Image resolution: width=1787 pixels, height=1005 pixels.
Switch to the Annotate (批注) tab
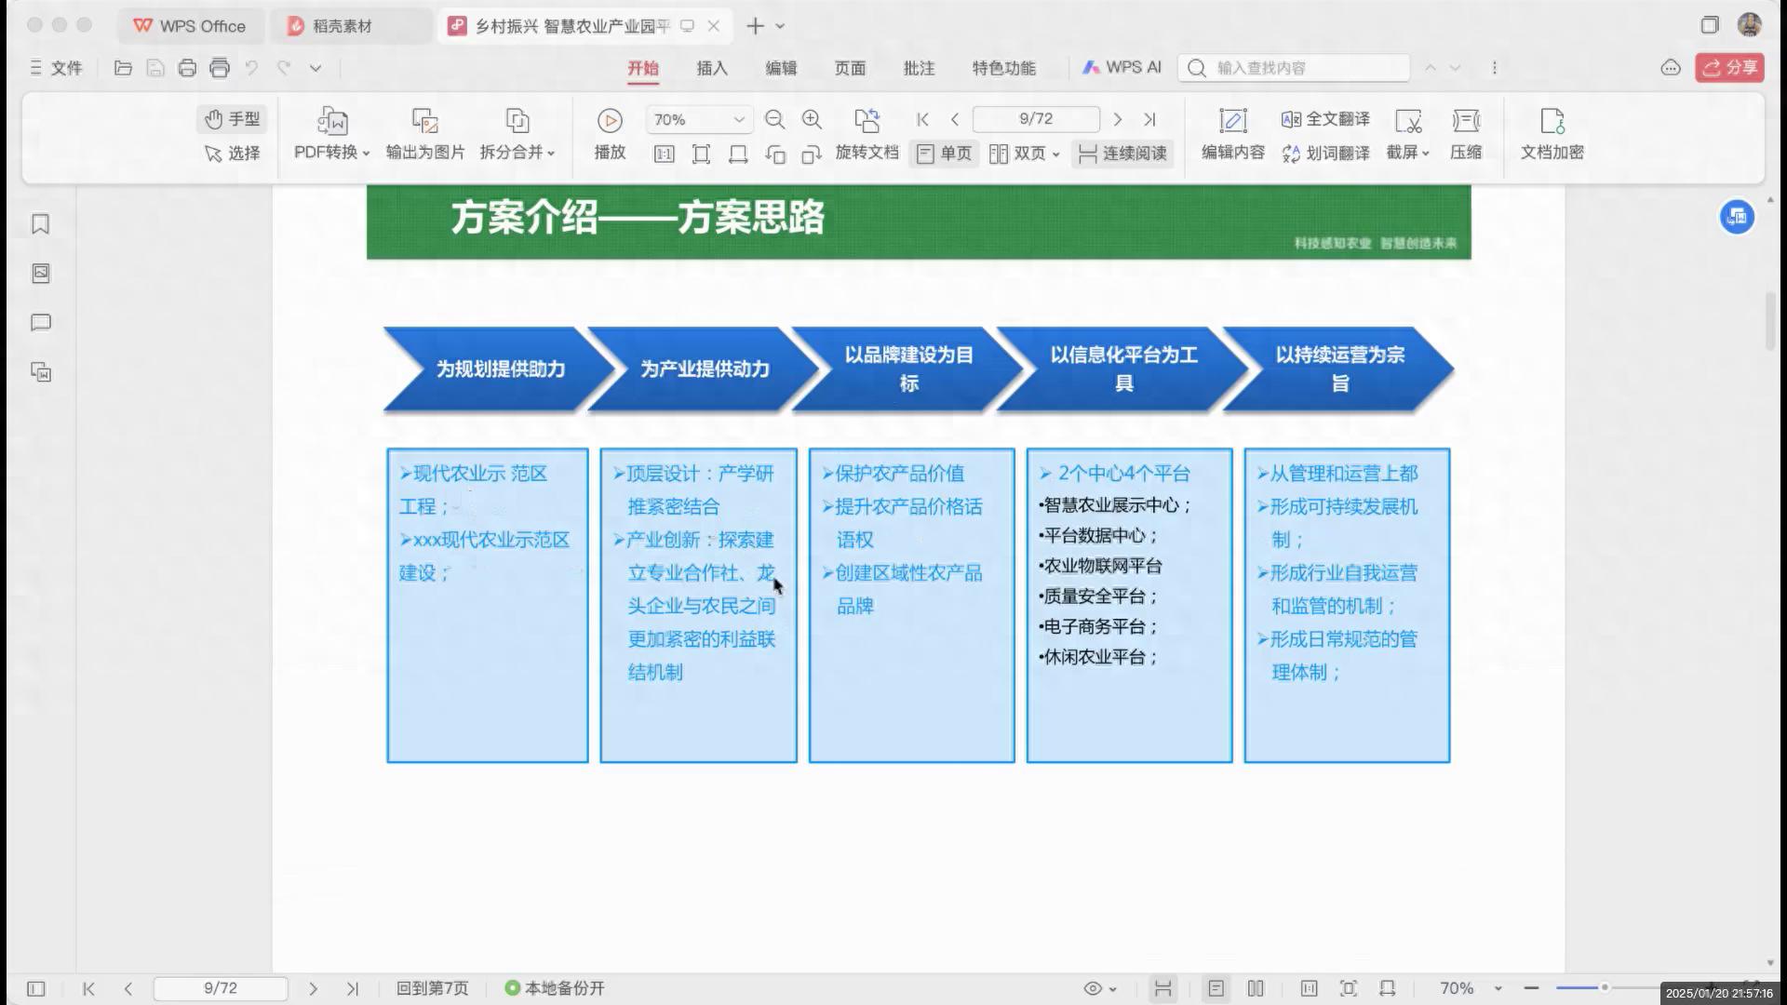tap(919, 68)
